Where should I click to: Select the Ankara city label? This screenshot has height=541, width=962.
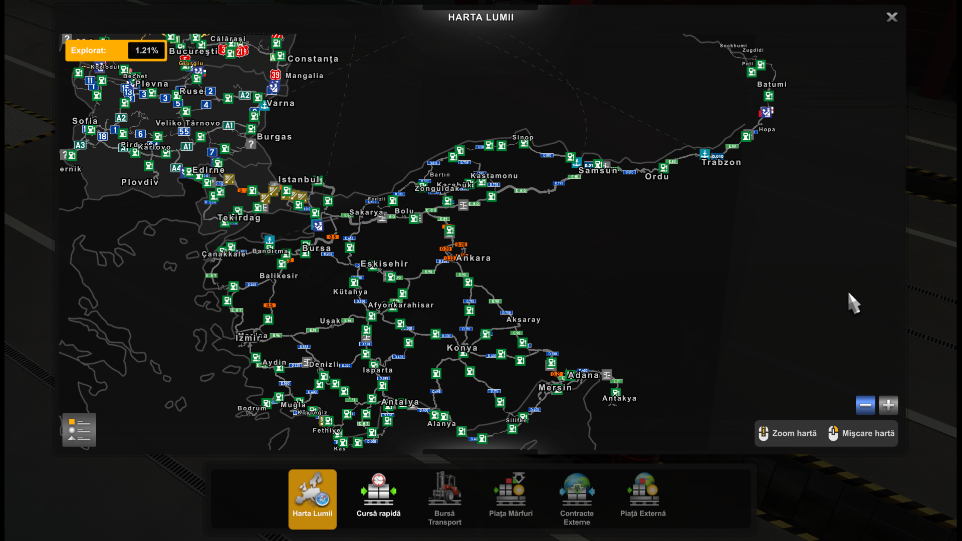[x=473, y=258]
